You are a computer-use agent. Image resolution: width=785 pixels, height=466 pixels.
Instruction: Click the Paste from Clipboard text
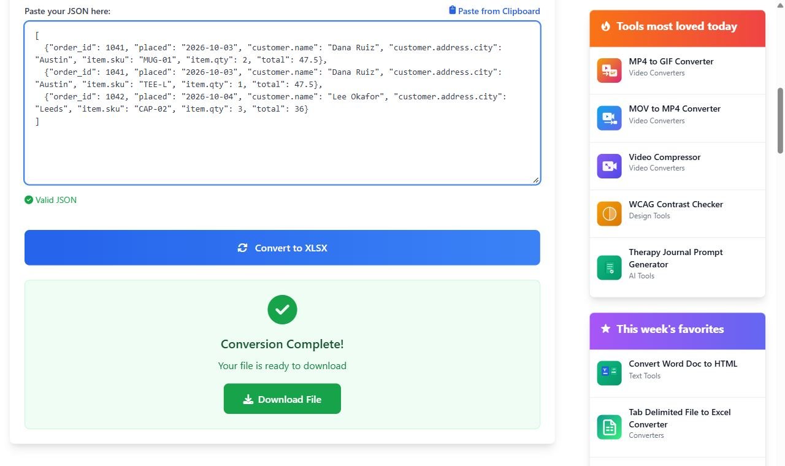[499, 11]
